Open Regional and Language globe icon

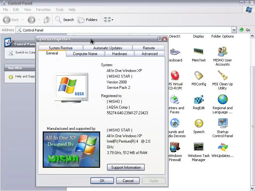[x=222, y=99]
